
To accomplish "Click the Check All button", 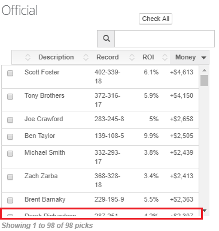I will [156, 19].
